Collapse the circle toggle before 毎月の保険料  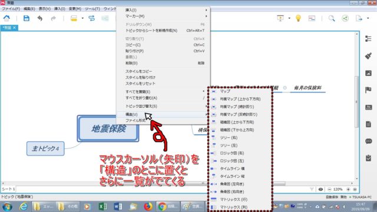coord(285,88)
